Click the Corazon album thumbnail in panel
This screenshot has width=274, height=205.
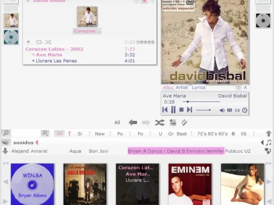pos(87,16)
